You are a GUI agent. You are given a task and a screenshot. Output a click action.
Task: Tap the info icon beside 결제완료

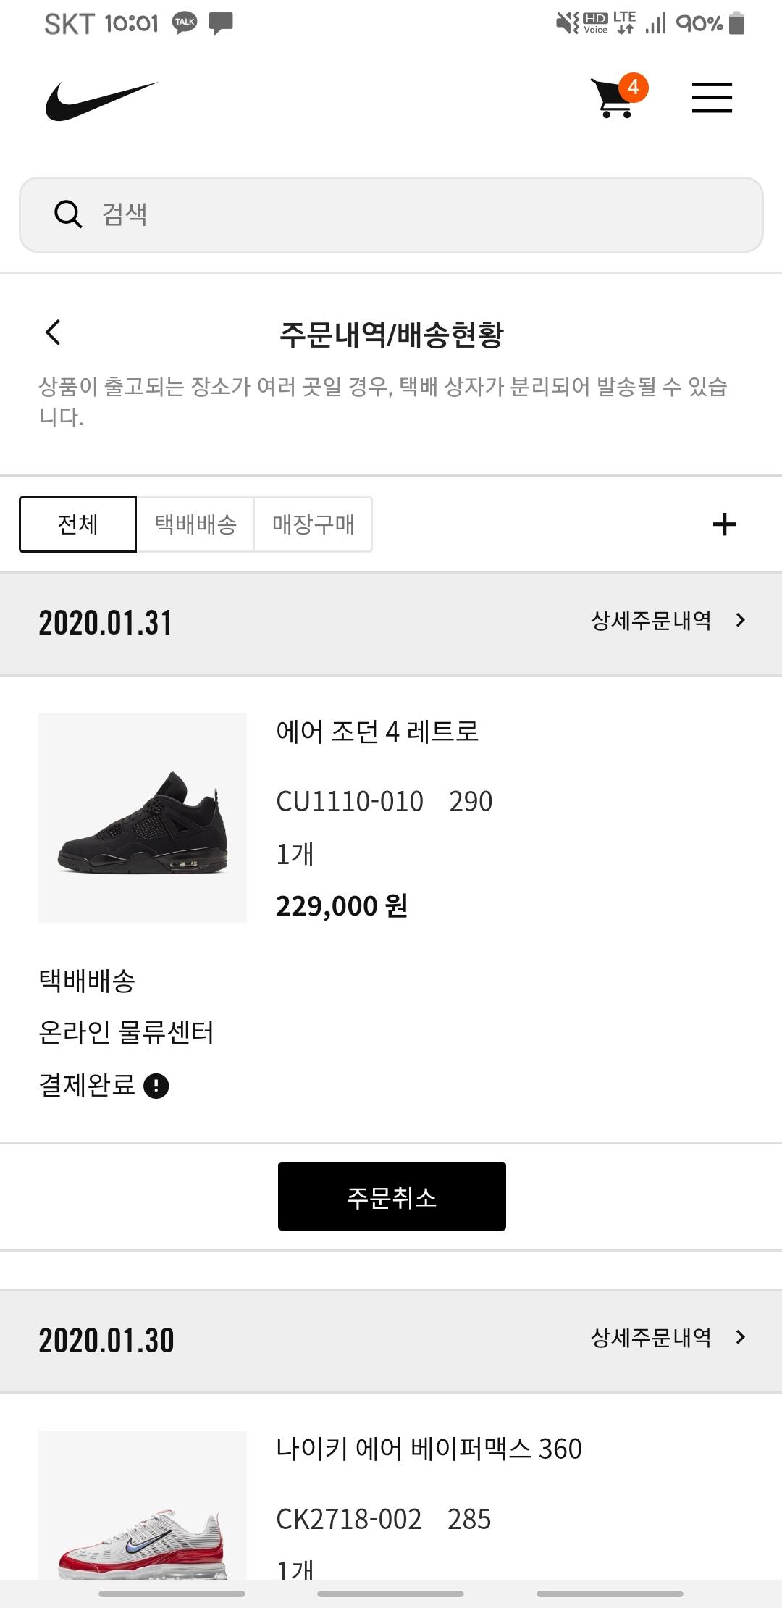pos(156,1086)
